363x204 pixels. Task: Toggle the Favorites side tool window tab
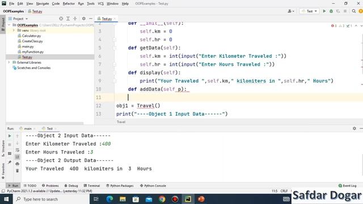pos(3,171)
